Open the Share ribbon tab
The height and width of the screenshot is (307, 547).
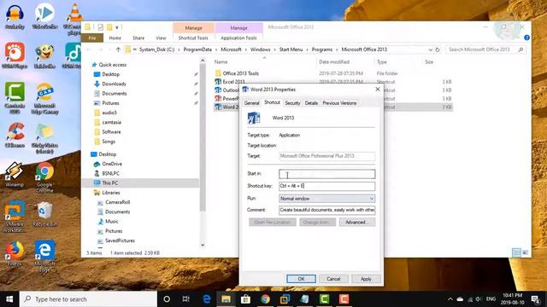138,38
